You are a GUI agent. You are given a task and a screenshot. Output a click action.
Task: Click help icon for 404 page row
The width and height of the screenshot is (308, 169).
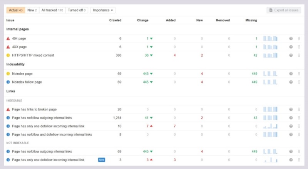click(291, 39)
